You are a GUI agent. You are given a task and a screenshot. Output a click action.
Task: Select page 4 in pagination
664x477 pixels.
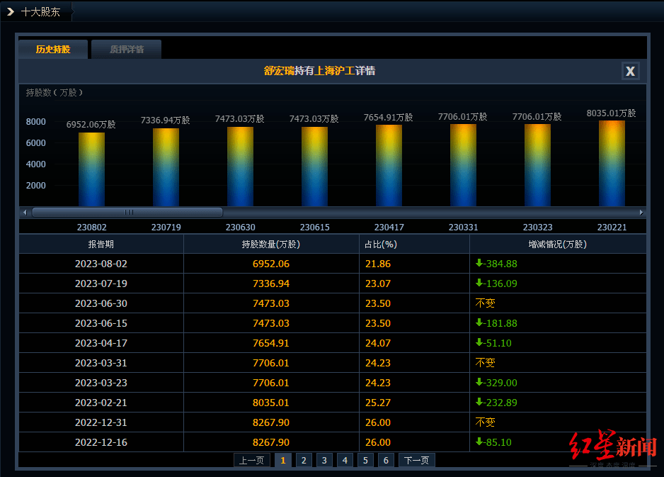345,460
